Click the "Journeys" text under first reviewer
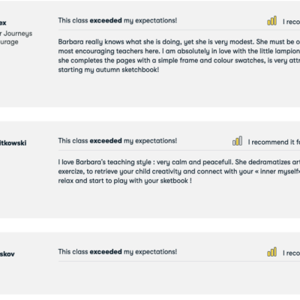Image resolution: width=300 pixels, height=300 pixels. pyautogui.click(x=18, y=34)
